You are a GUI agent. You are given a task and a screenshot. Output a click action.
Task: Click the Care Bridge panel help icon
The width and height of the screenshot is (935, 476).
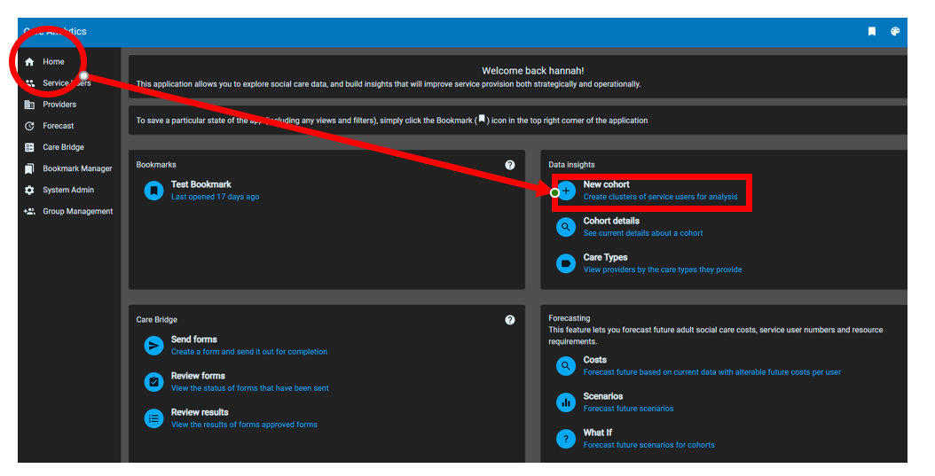(x=510, y=320)
